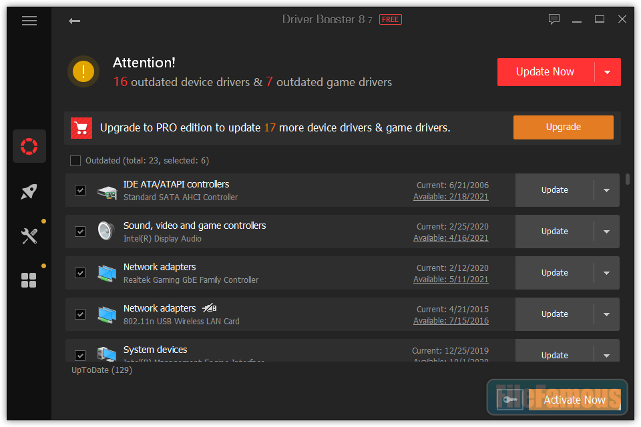
Task: Open the Boost rocket section
Action: coord(29,191)
